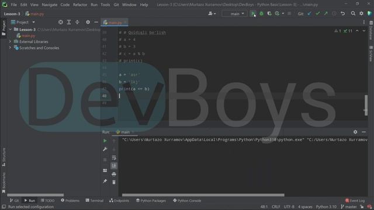Select opened file locate icon in Project panel
This screenshot has height=210, width=374.
61,22
